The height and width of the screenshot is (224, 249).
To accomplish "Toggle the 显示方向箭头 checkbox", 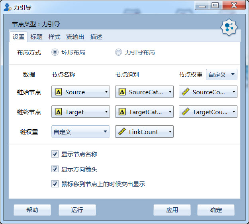I will tap(55, 169).
